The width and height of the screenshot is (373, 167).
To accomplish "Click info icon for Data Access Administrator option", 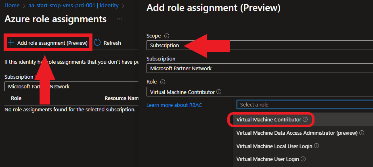I will click(362, 133).
